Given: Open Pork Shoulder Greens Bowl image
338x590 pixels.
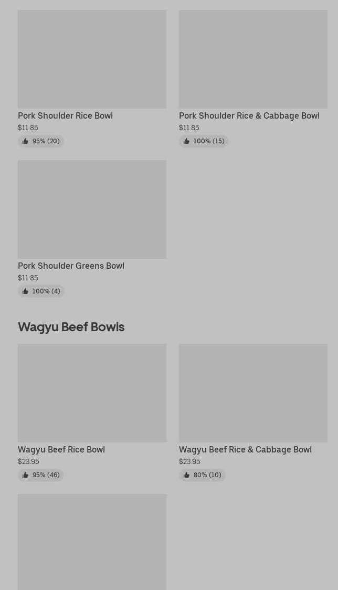Looking at the screenshot, I should tap(92, 209).
